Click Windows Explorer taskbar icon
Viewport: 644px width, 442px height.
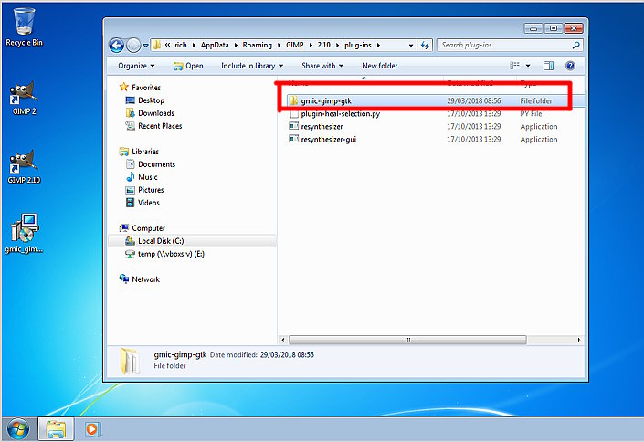tap(56, 429)
